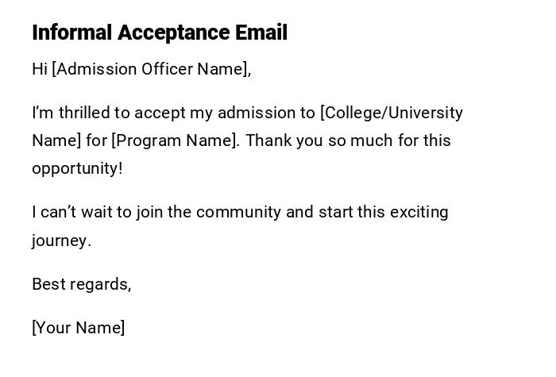
Task: Click the "Hi" greeting word
Action: pos(40,69)
